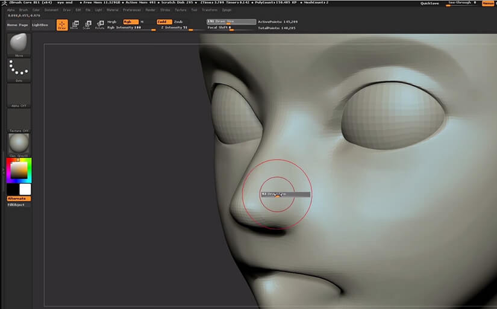Toggle the Rgb channel button
The image size is (497, 309).
[x=131, y=22]
